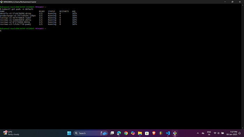Click pod name productpage-v1-7477cd5cbc-j2bpx
This screenshot has width=244, height=137.
pos(18,16)
